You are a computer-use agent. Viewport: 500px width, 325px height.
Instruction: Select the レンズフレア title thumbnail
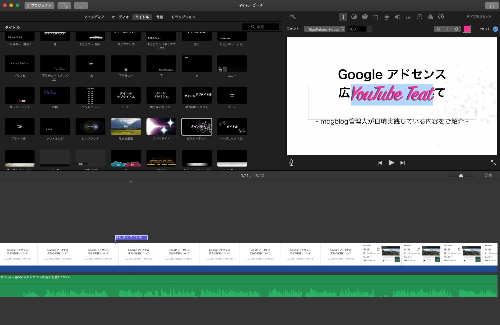tap(90, 127)
